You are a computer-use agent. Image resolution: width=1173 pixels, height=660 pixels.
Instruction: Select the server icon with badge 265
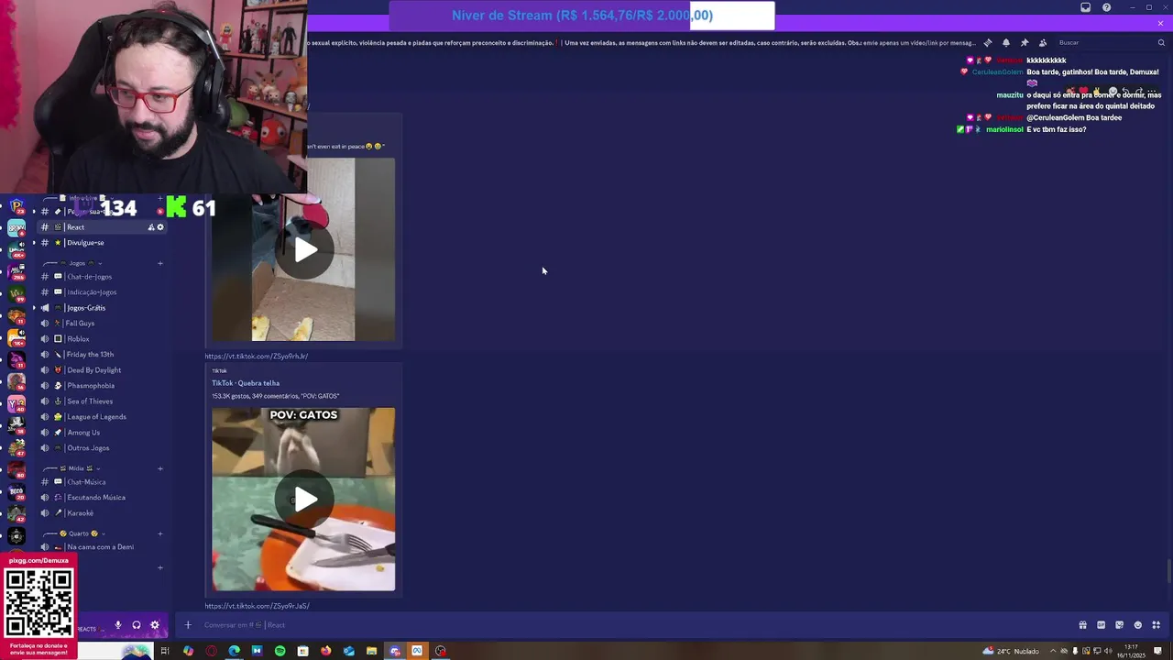(x=16, y=271)
